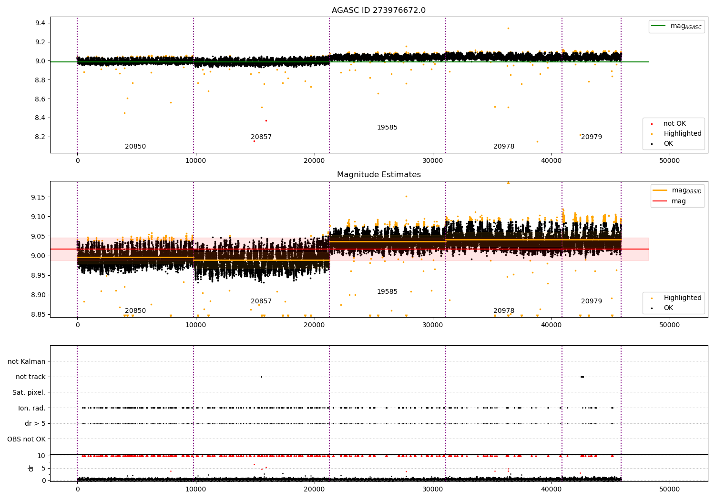Click the 8.2 y-axis tick in top plot
715x500 pixels.
(41, 137)
